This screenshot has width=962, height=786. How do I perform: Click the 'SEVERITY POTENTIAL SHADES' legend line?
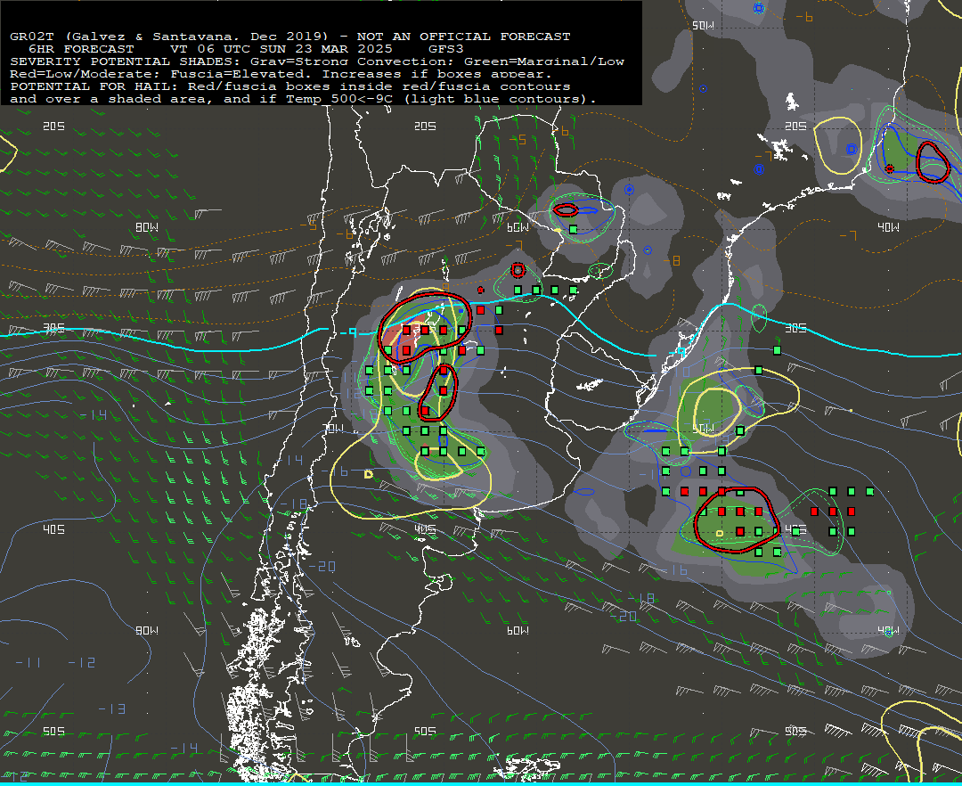(317, 61)
